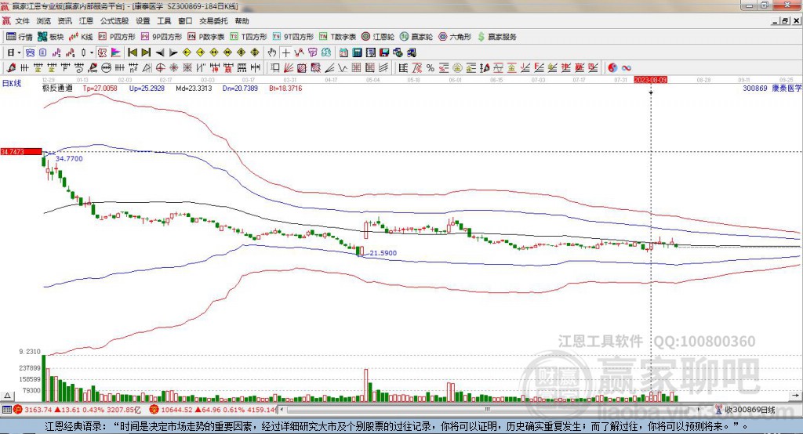803x434 pixels.
Task: Click the small up triangle expander
Action: (7, 396)
